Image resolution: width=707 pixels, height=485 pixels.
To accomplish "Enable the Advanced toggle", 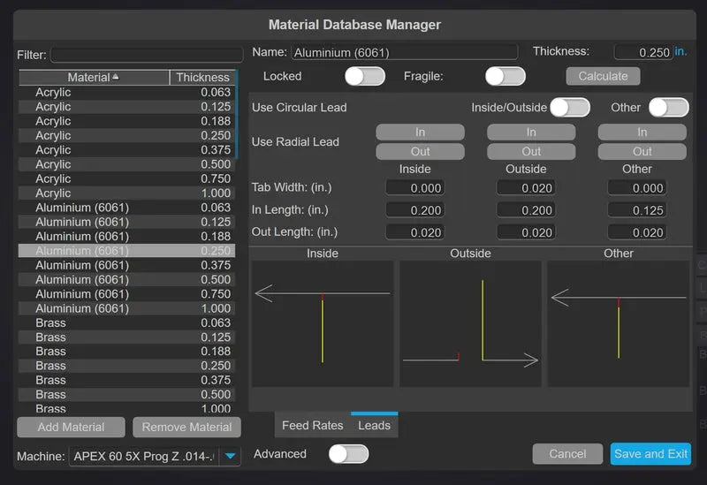I will (348, 454).
